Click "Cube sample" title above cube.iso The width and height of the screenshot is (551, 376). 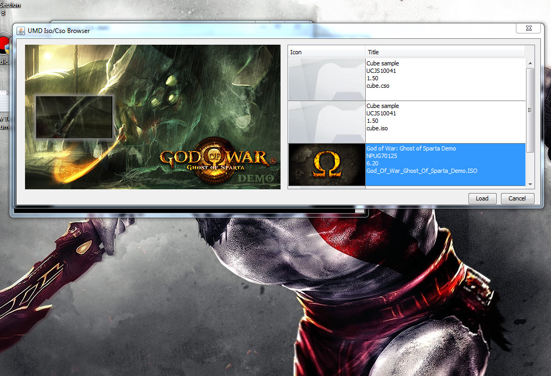pos(383,106)
